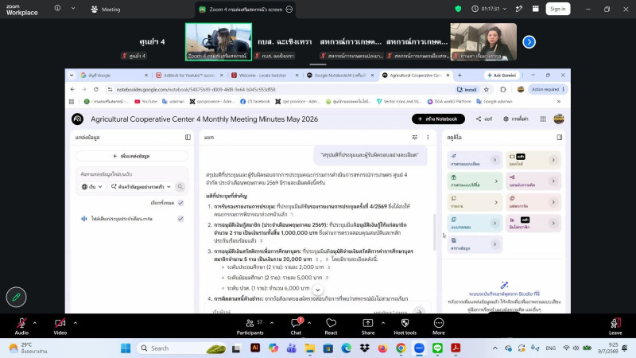
Task: Bookmark page with the star icon
Action: pyautogui.click(x=487, y=89)
